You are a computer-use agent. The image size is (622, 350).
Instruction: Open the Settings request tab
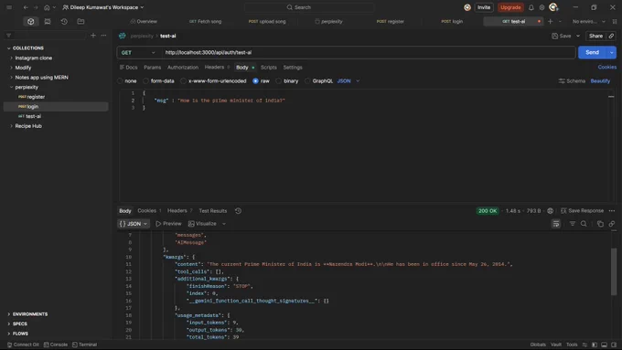[x=293, y=68]
